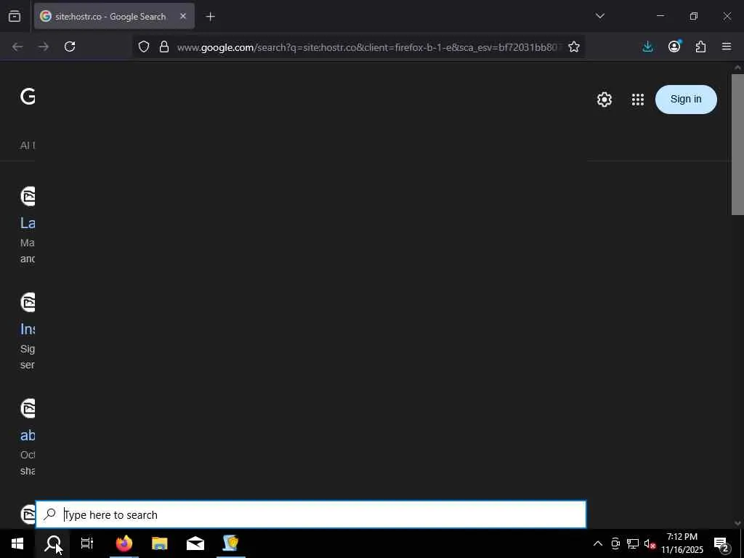Open the Windows Start menu
Viewport: 744px width, 558px height.
17,543
